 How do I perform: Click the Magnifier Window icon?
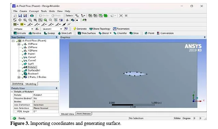(x=40, y=20)
